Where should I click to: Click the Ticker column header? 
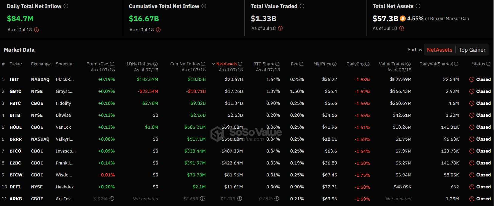[x=16, y=64]
